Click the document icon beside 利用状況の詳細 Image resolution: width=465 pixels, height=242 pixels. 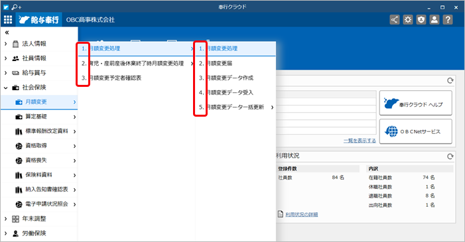[280, 214]
